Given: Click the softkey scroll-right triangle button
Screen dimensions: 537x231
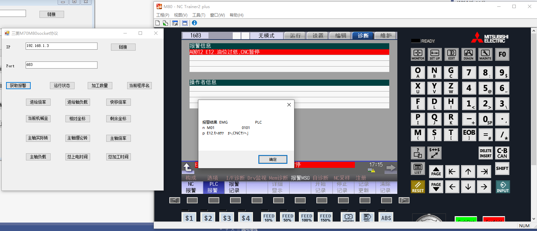Looking at the screenshot, I should (x=404, y=200).
